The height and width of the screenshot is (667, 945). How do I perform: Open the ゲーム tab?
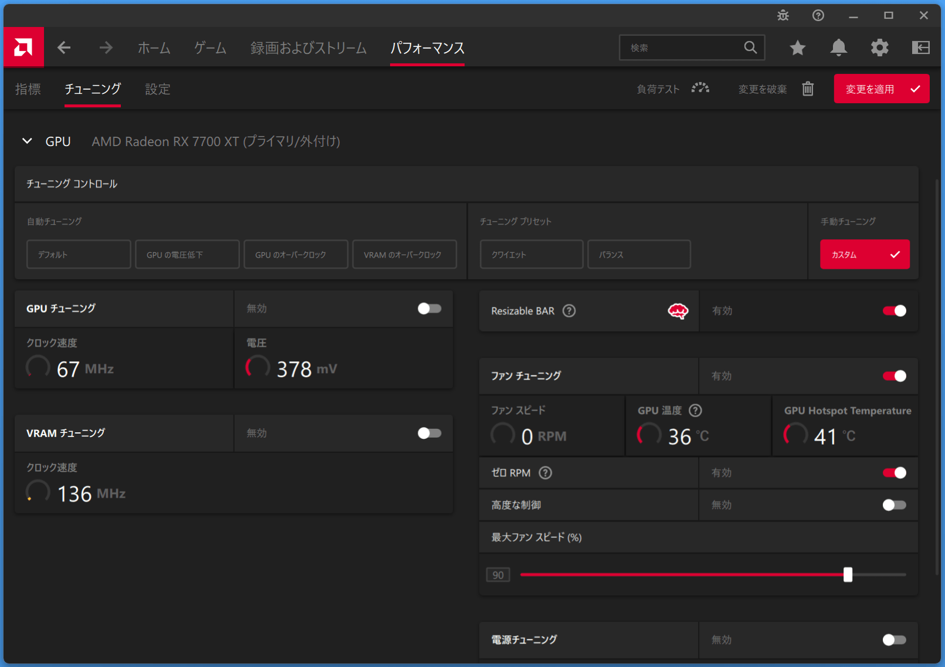coord(211,48)
